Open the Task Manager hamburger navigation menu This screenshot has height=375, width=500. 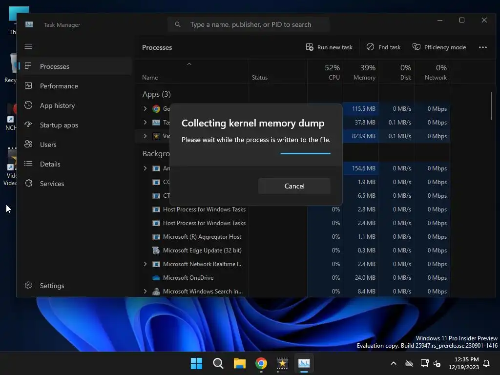click(x=28, y=46)
